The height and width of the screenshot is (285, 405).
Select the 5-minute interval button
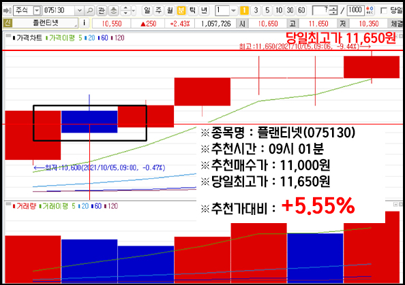267,11
